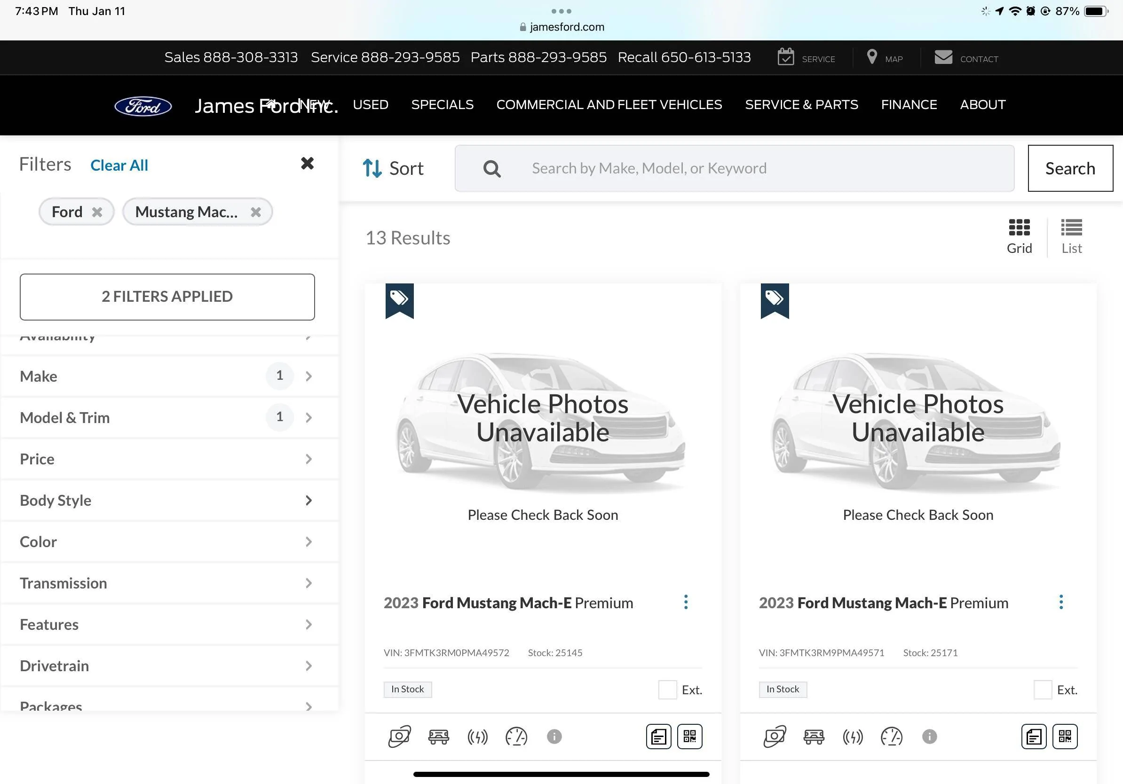This screenshot has width=1123, height=784.
Task: Open the 2023 Mustang Mach-E Premium stock 25171 title
Action: point(883,603)
